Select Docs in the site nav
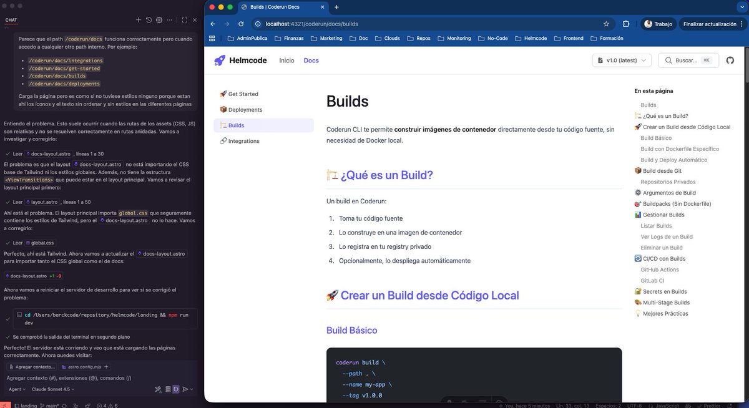749x408 pixels. (x=311, y=61)
